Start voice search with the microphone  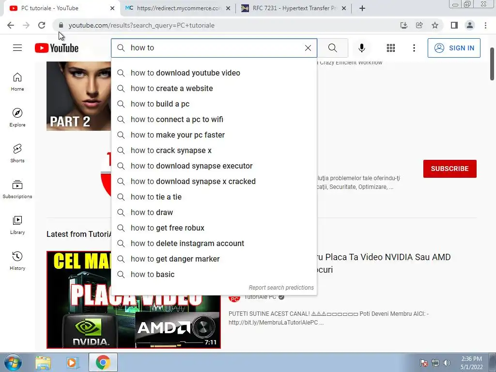[x=361, y=48]
